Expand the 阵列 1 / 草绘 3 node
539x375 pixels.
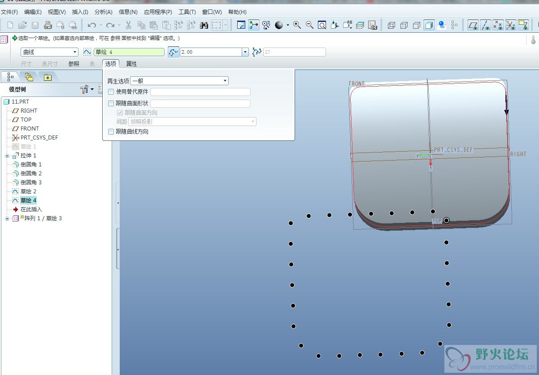coord(7,218)
